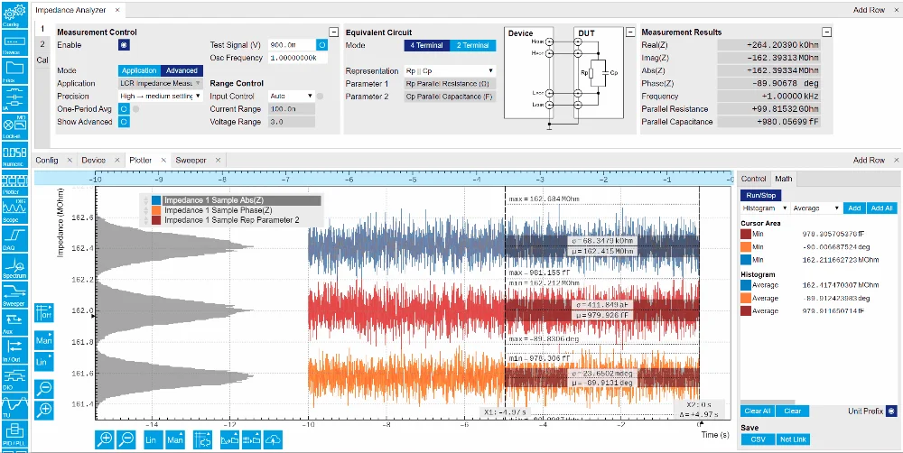This screenshot has width=903, height=453.
Task: Open the Cal side tab
Action: 42,60
